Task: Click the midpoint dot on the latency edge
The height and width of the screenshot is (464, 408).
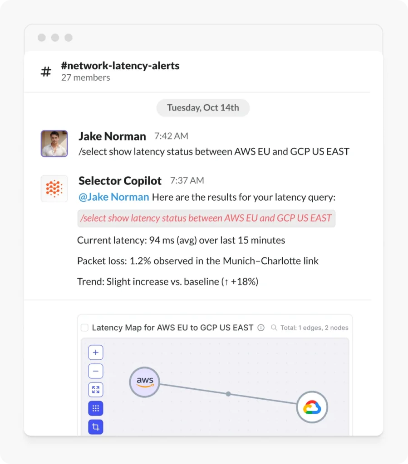Action: click(228, 394)
